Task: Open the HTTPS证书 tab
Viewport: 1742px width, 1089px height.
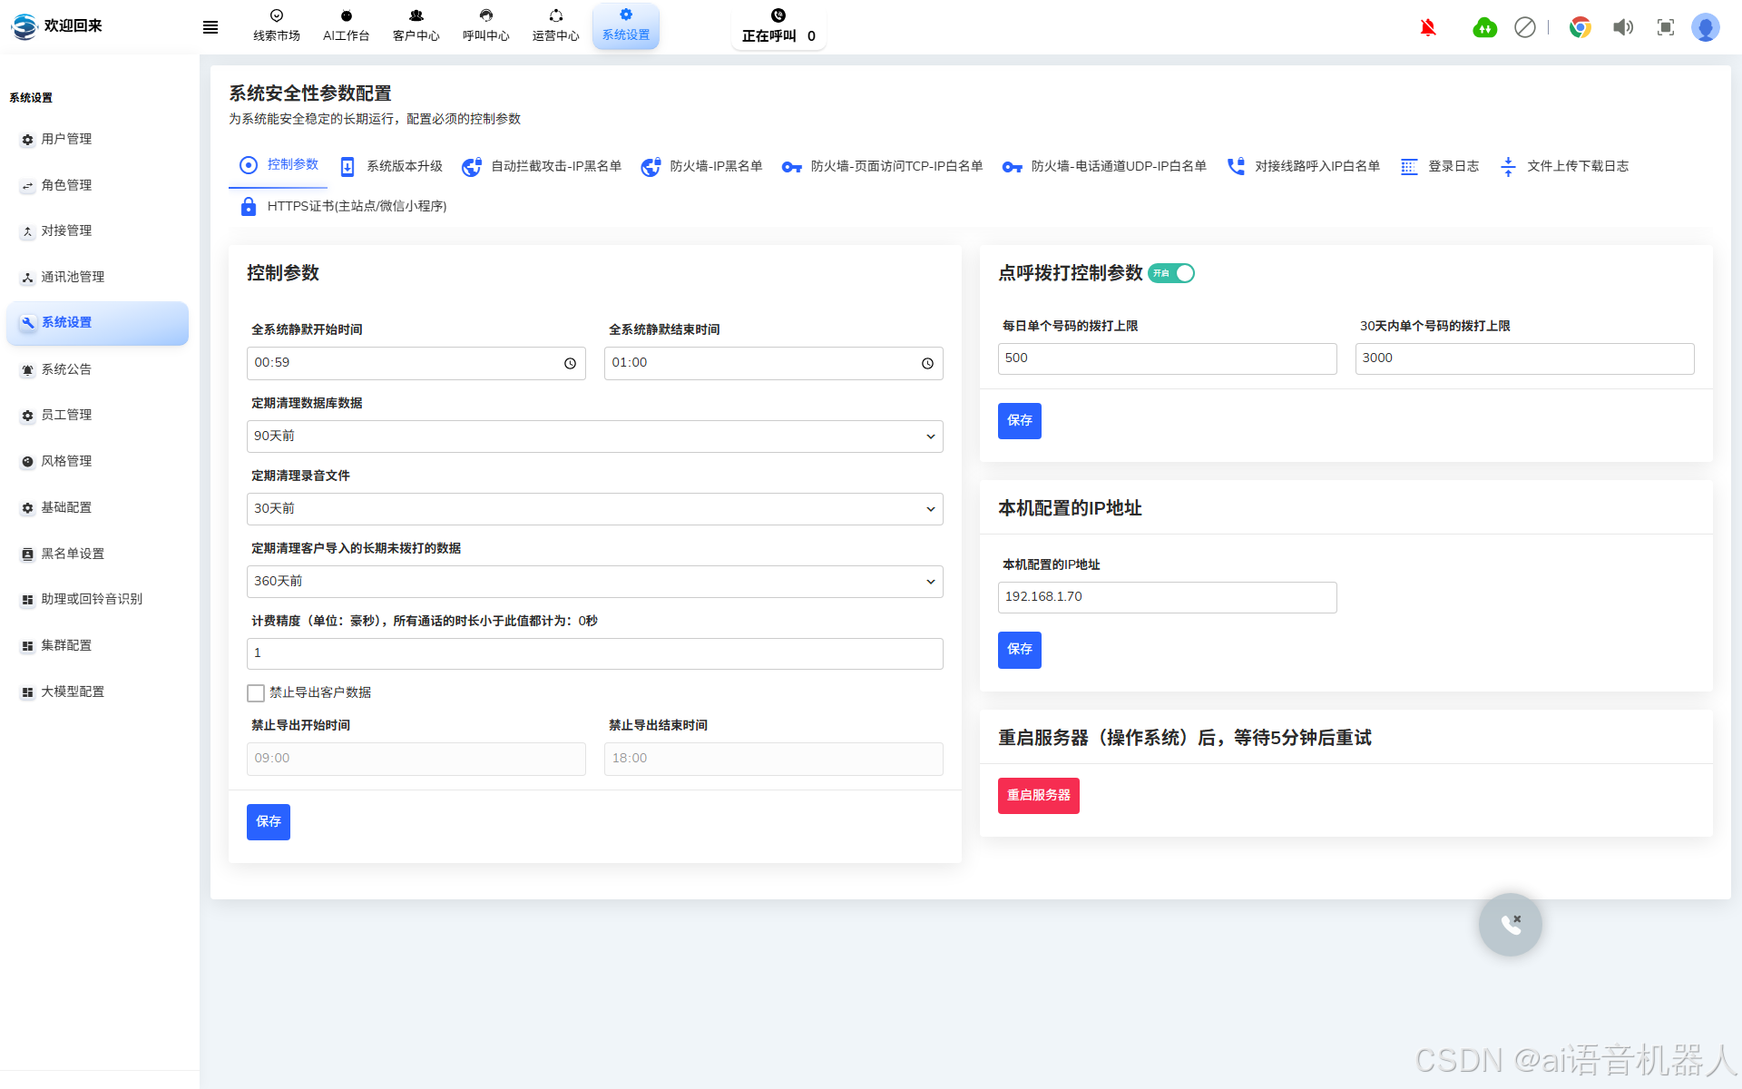Action: (343, 207)
